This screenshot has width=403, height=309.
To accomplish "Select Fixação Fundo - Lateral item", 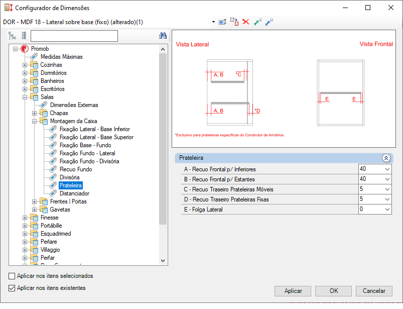I will [87, 153].
